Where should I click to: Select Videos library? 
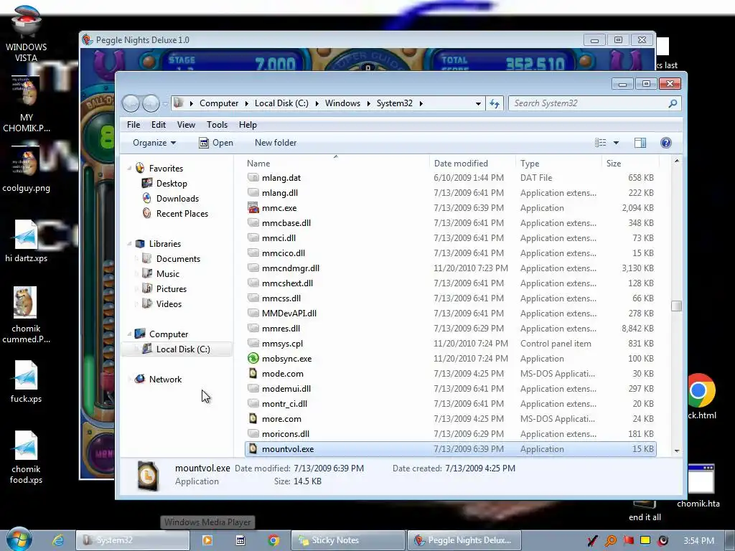click(169, 303)
